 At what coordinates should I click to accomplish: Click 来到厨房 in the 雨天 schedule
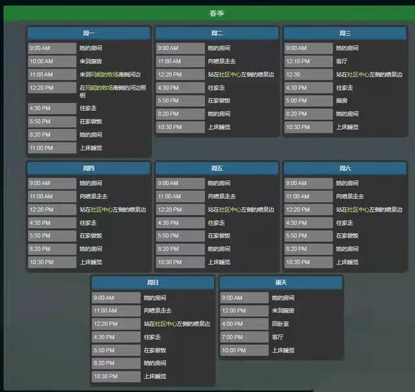coord(283,310)
